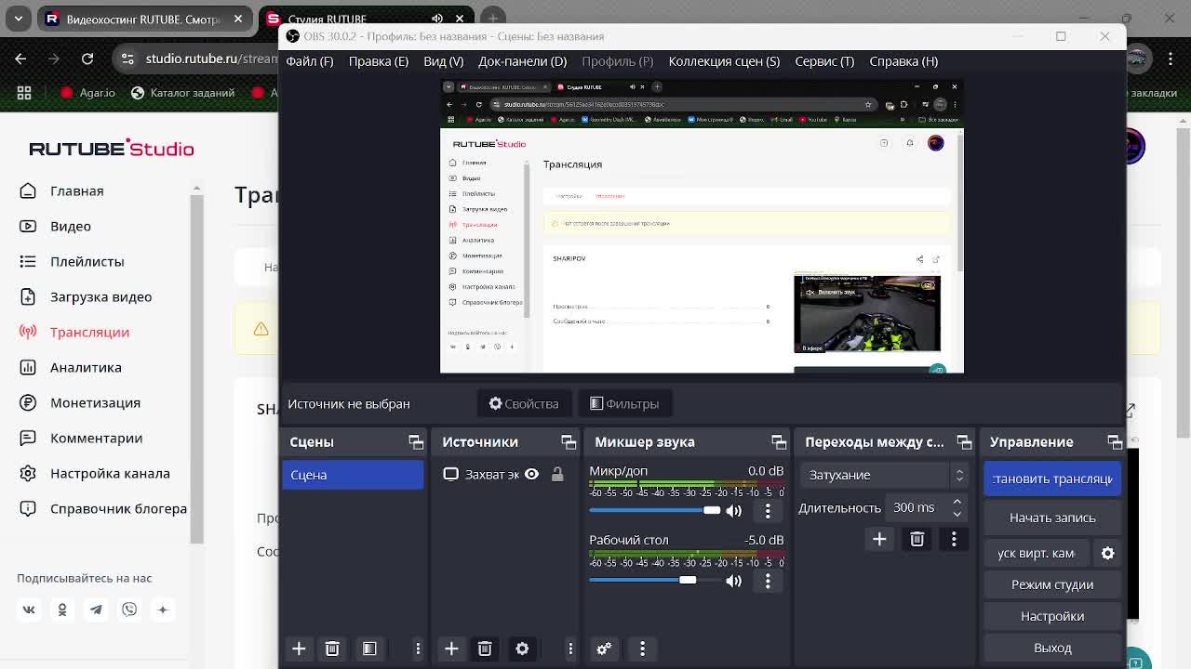1191x669 pixels.
Task: Open the Вид (V) menu
Action: pyautogui.click(x=444, y=61)
